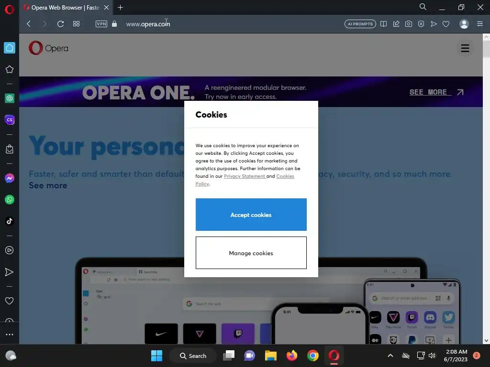Open the volume speaker tray icon
This screenshot has height=367, width=490.
pyautogui.click(x=432, y=356)
